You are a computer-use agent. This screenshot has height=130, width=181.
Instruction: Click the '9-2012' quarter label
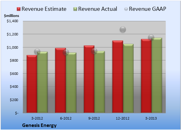coord(94,118)
